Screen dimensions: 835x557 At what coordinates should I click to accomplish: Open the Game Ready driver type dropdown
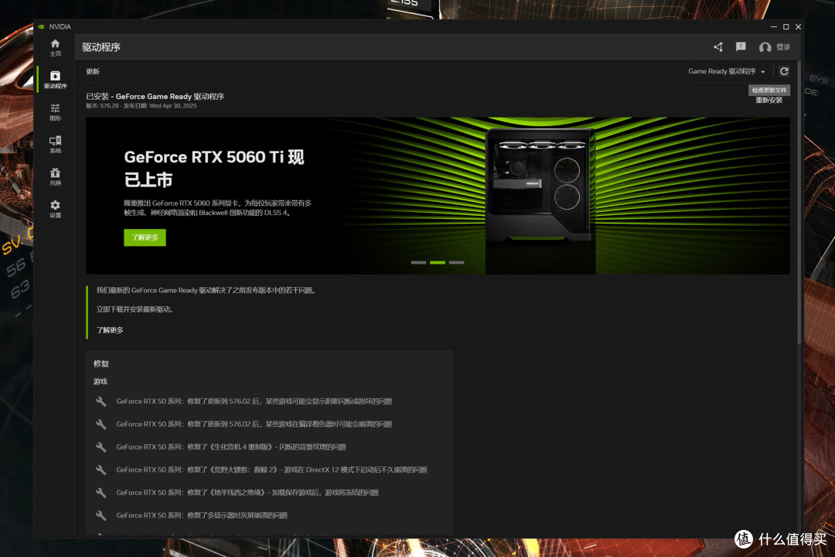[726, 71]
